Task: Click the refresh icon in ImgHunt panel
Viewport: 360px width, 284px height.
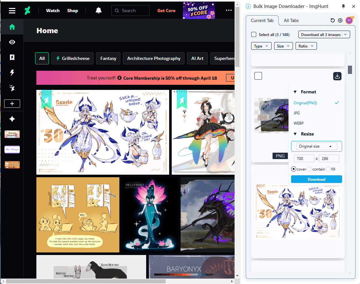Action: click(333, 20)
